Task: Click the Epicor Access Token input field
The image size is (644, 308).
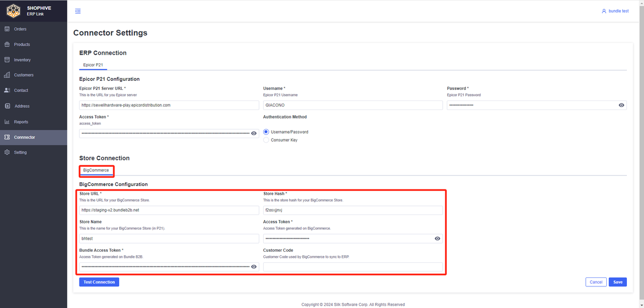Action: click(x=169, y=133)
